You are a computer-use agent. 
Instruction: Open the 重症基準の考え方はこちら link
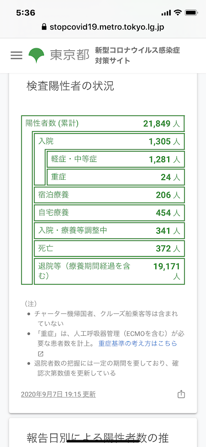pos(138,343)
